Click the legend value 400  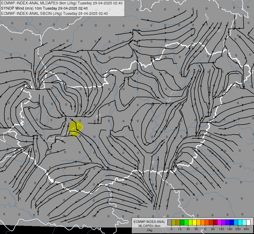tap(246, 229)
